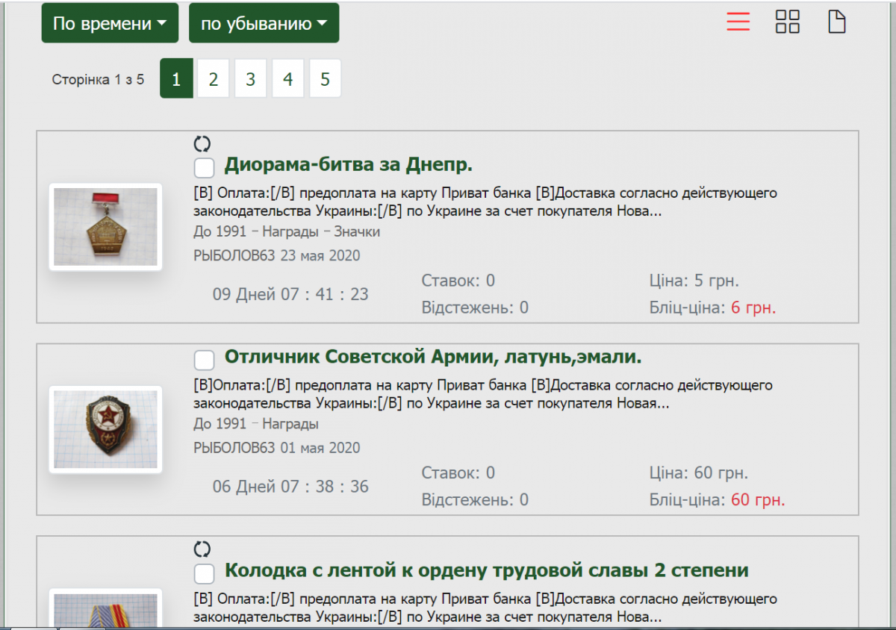Open listing Колодка с лентой к ордену

486,570
